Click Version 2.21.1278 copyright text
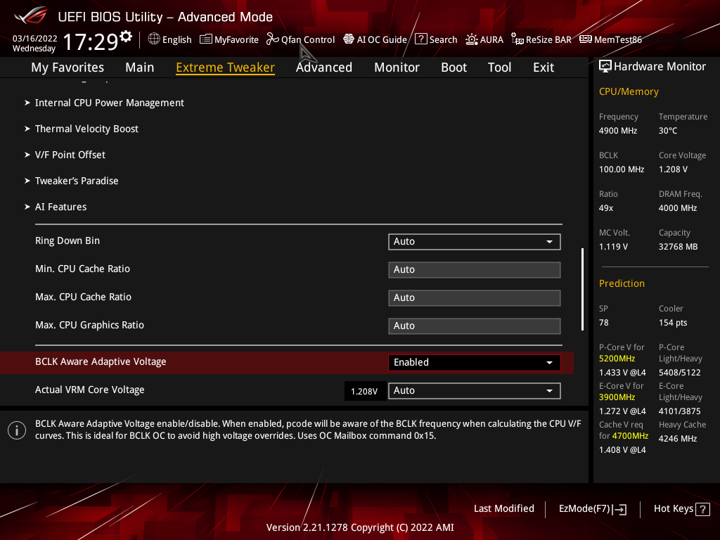Viewport: 720px width, 540px height. [360, 527]
